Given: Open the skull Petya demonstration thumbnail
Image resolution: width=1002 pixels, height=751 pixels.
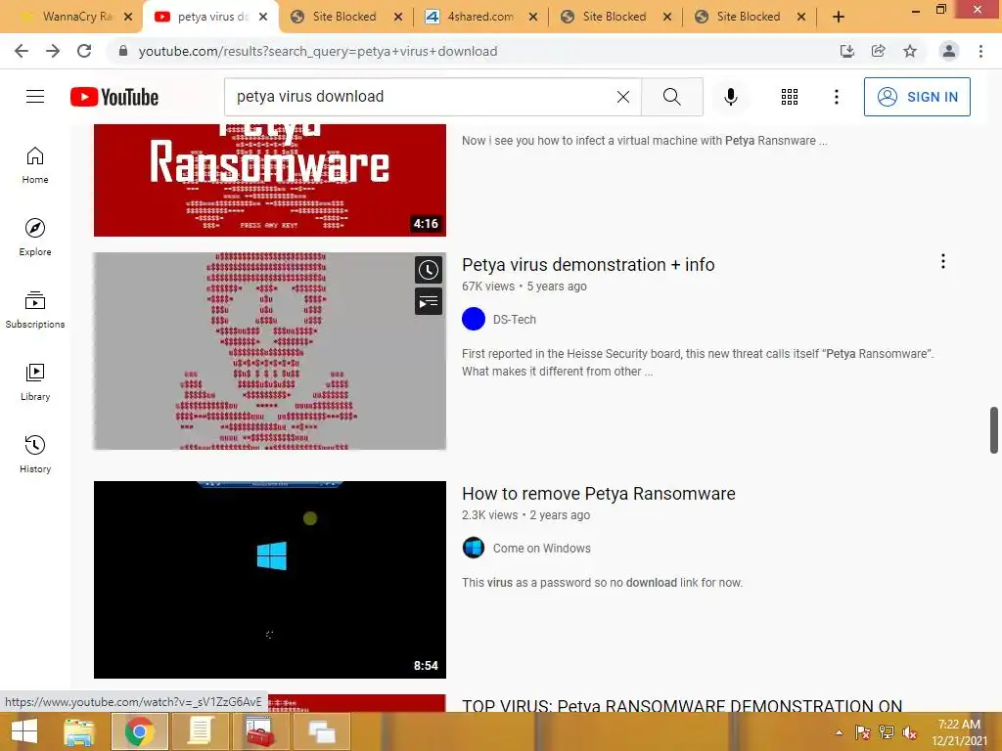Looking at the screenshot, I should (270, 351).
